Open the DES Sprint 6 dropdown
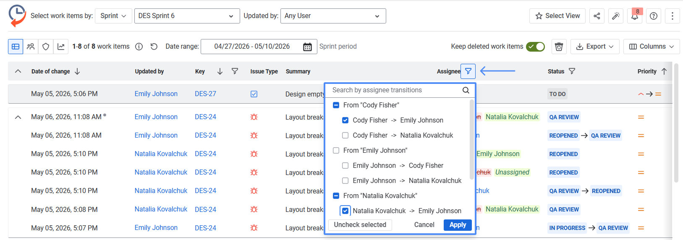This screenshot has height=240, width=683. tap(187, 16)
